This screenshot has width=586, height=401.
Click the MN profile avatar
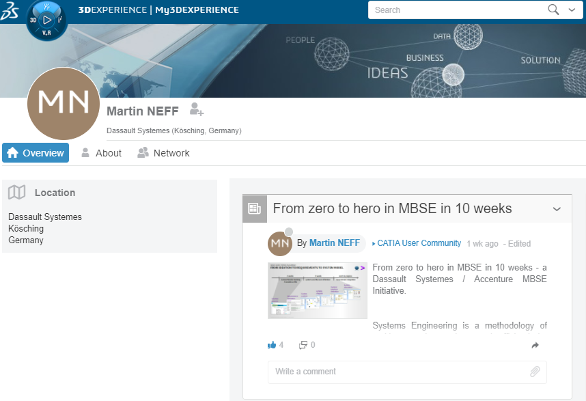(x=63, y=104)
